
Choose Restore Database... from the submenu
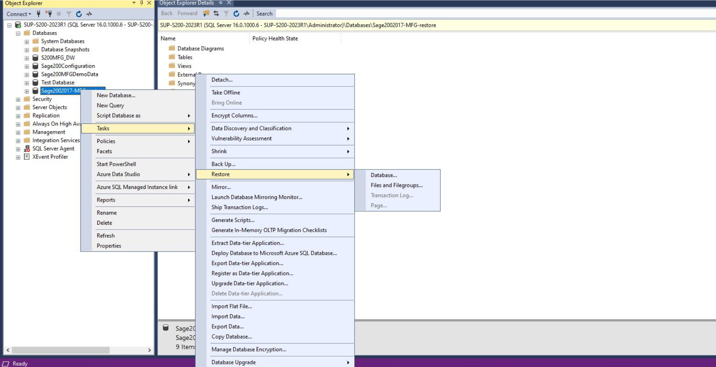398,175
